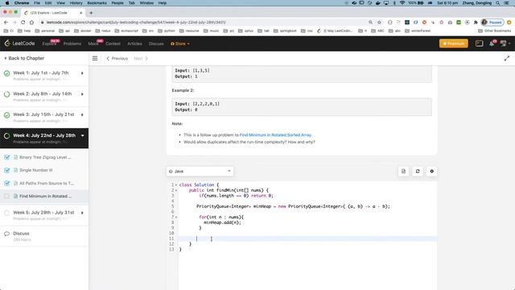Toggle the hamburger sidebar menu icon

[x=95, y=58]
